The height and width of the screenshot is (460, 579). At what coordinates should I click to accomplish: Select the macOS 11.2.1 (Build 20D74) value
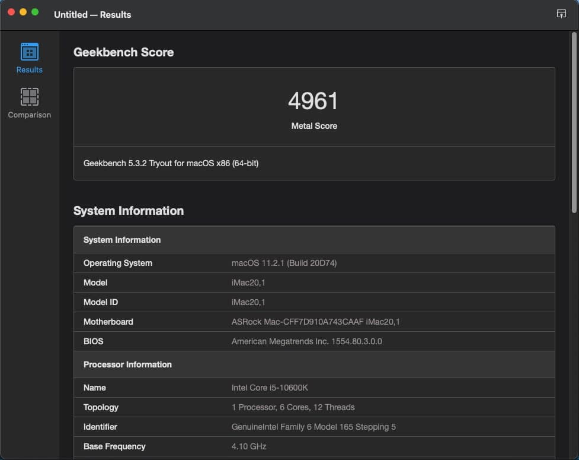[x=284, y=263]
